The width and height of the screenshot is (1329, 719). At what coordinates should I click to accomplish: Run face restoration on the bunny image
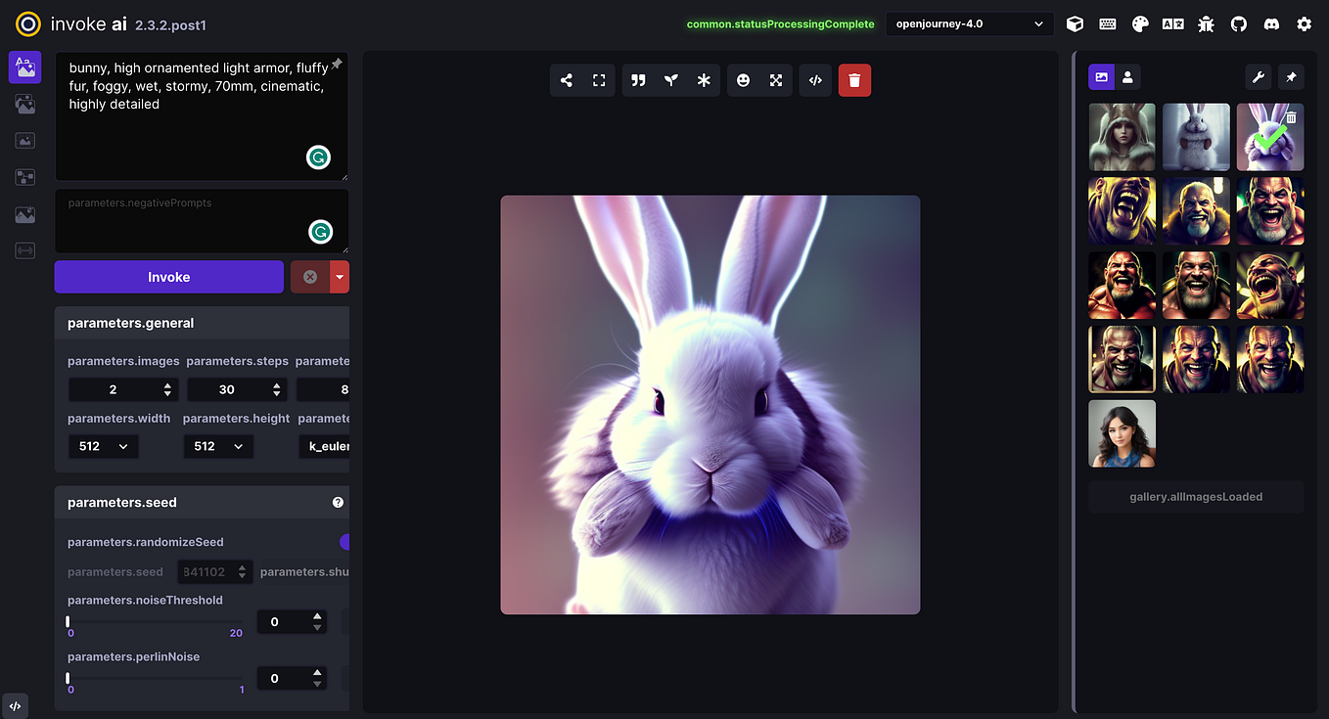[743, 79]
